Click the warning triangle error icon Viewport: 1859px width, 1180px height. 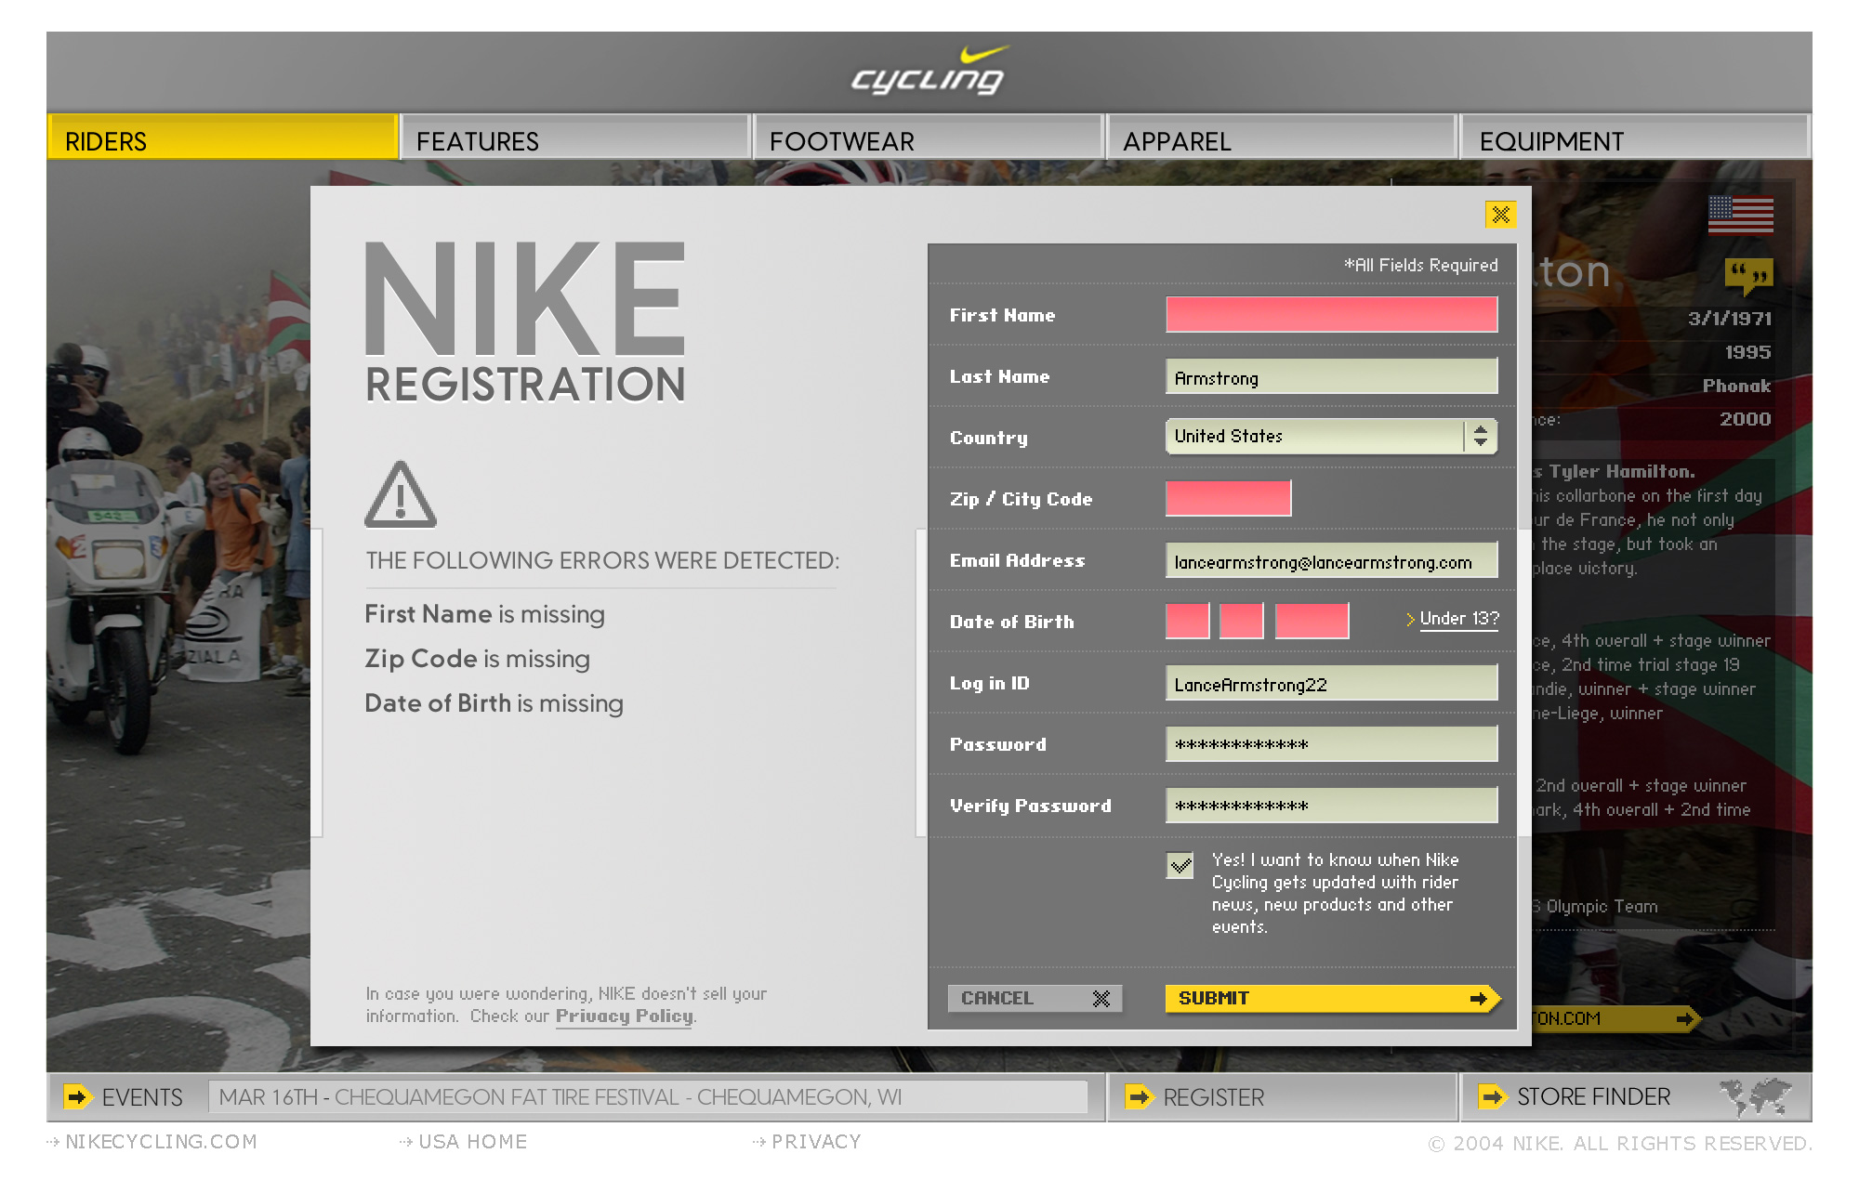coord(400,495)
